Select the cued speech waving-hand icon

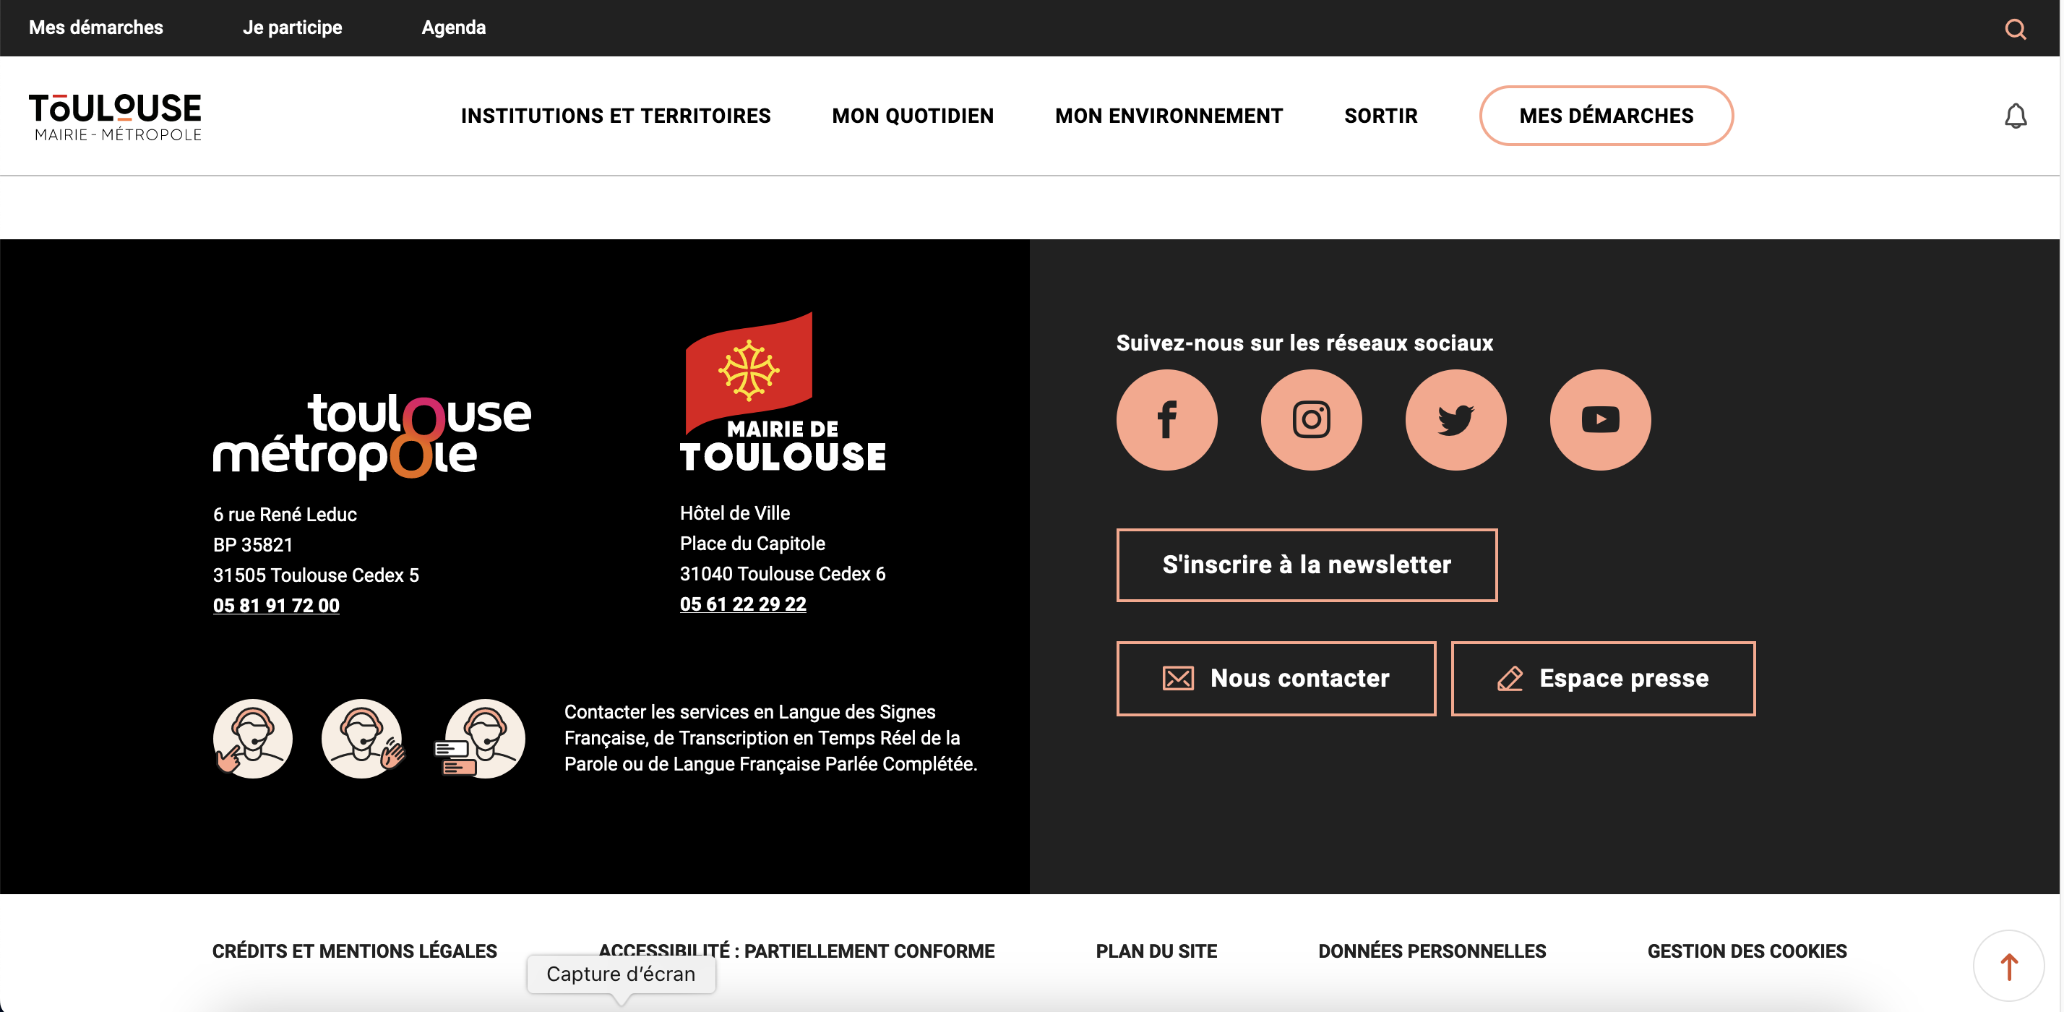(363, 738)
